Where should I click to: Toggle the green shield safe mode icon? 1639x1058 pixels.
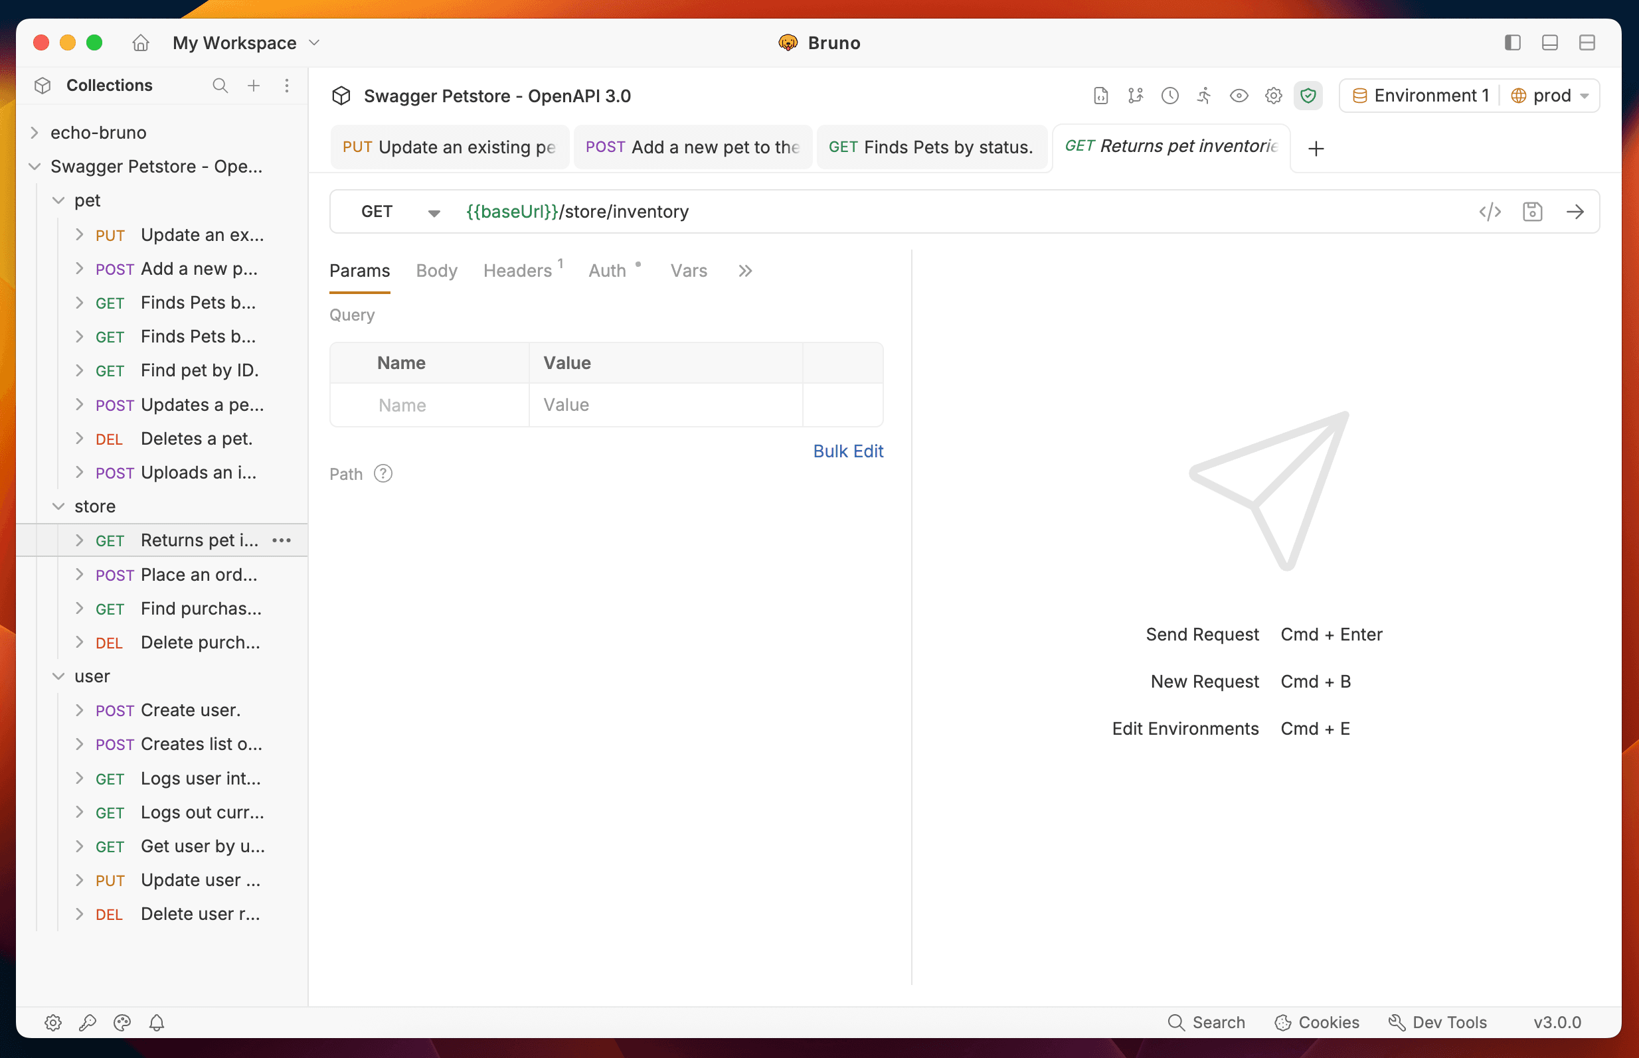(x=1308, y=96)
